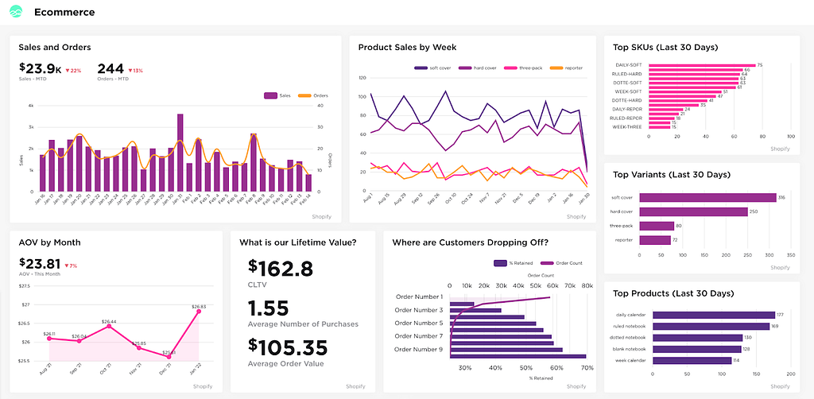Select the soft cover bar in Top Variants

pyautogui.click(x=707, y=198)
